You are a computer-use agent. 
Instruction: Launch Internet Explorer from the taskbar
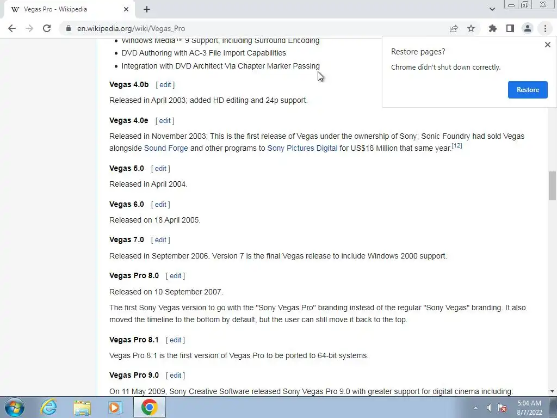coord(48,407)
